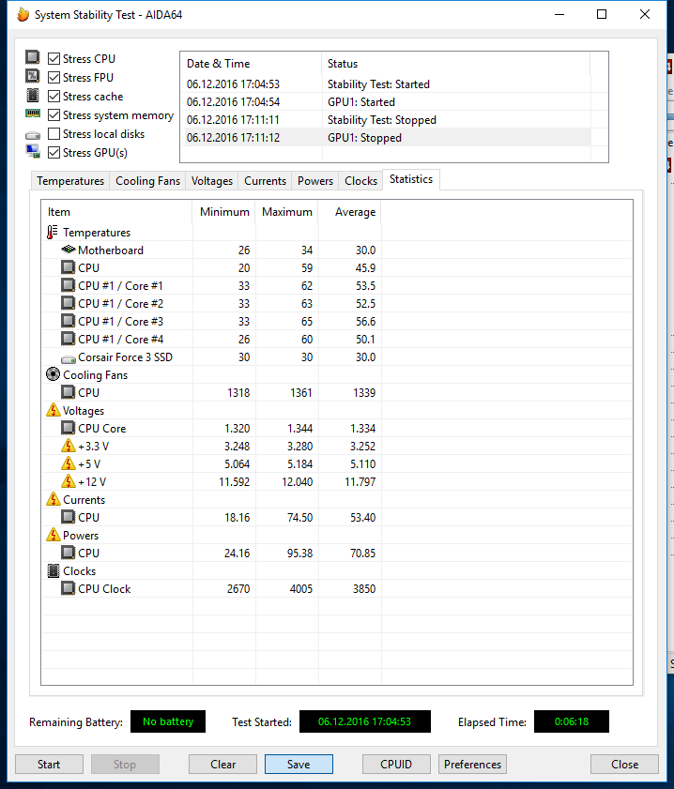Screen dimensions: 674x789
Task: Click the chip icon of CPU Clock row
Action: click(68, 588)
